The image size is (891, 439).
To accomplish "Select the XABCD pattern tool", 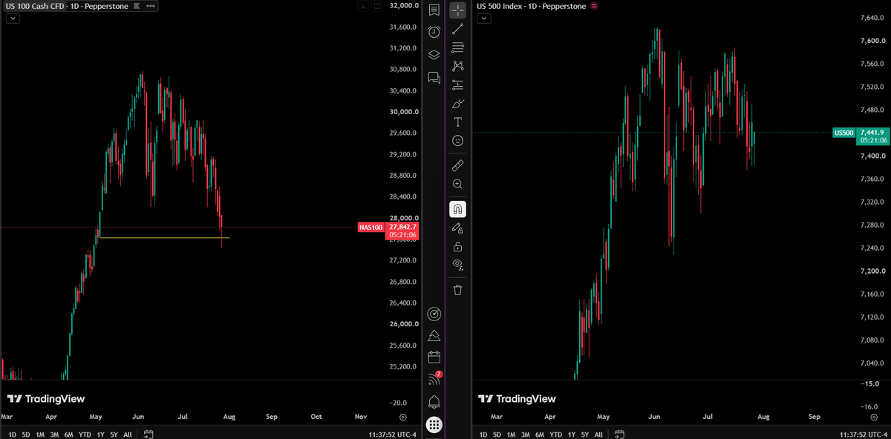I will 458,66.
